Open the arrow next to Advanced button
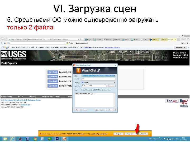 pyautogui.click(x=85, y=110)
